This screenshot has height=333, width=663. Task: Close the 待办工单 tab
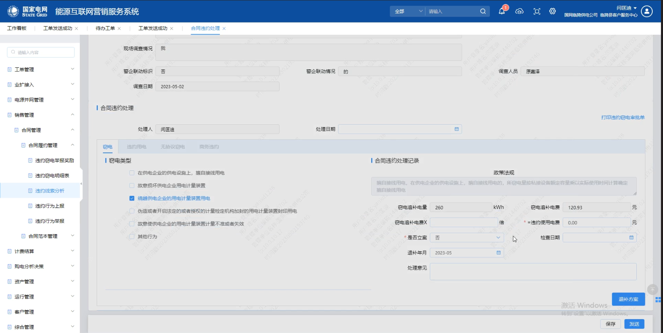pyautogui.click(x=119, y=29)
